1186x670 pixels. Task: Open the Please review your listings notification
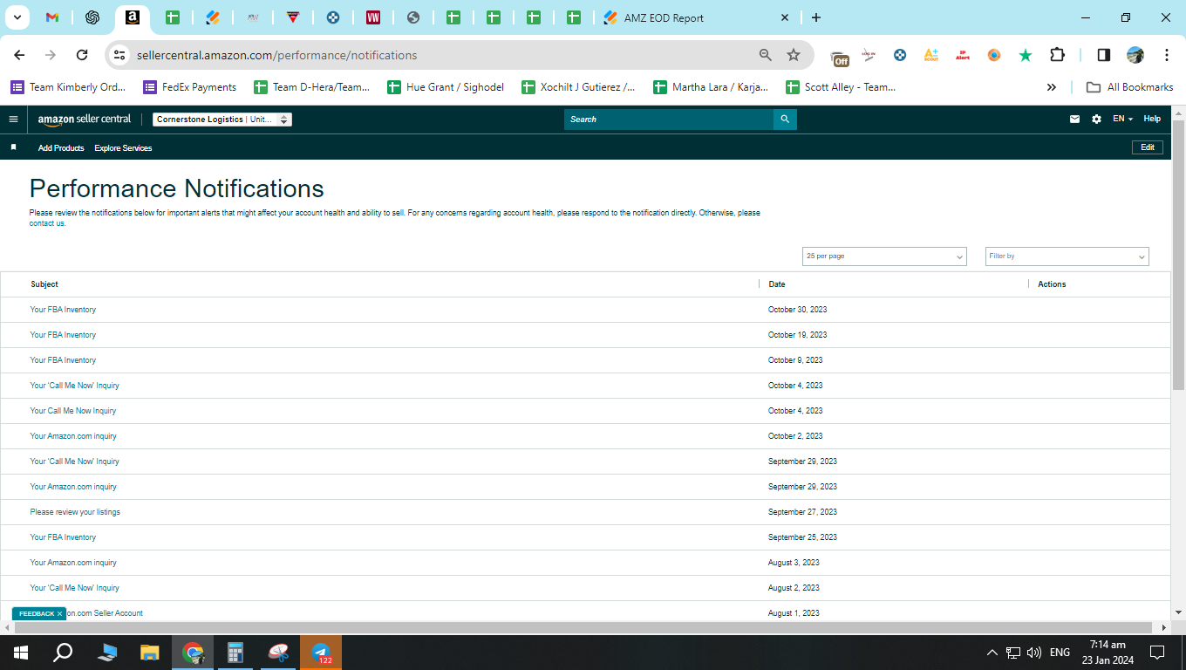click(x=75, y=512)
